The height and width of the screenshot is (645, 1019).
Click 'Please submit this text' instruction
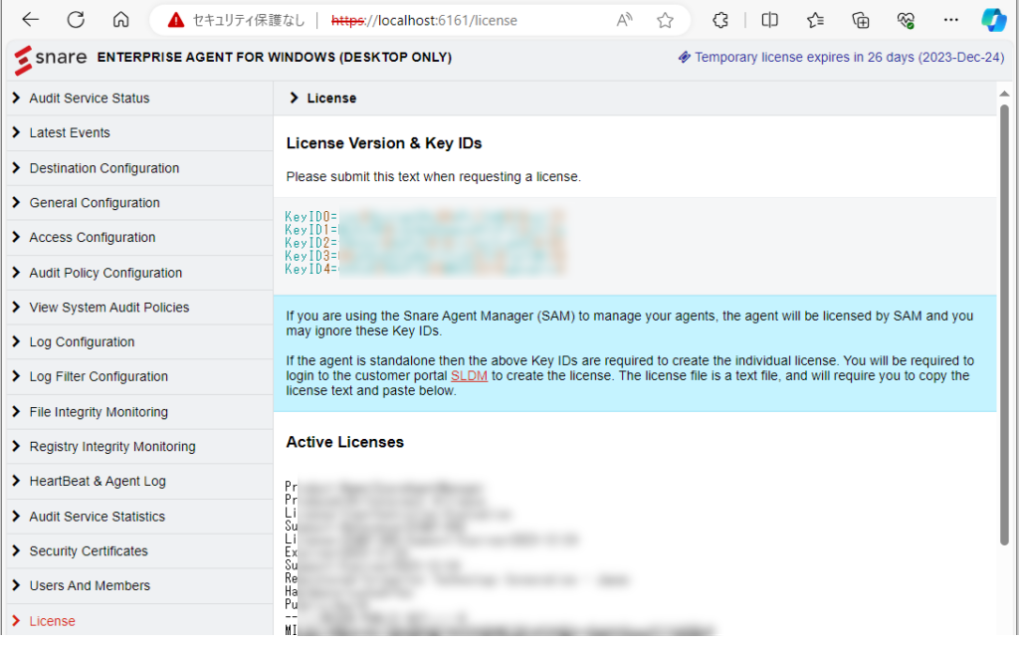[434, 177]
